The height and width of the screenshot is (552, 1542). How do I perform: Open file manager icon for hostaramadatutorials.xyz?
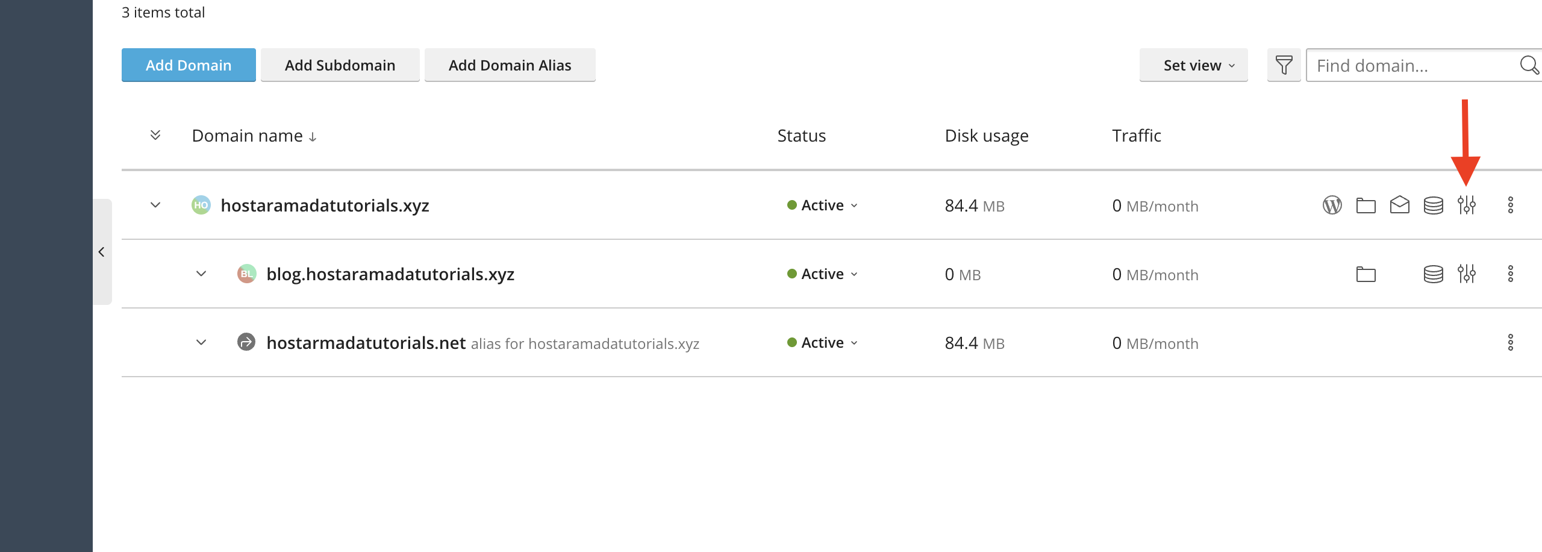point(1366,205)
